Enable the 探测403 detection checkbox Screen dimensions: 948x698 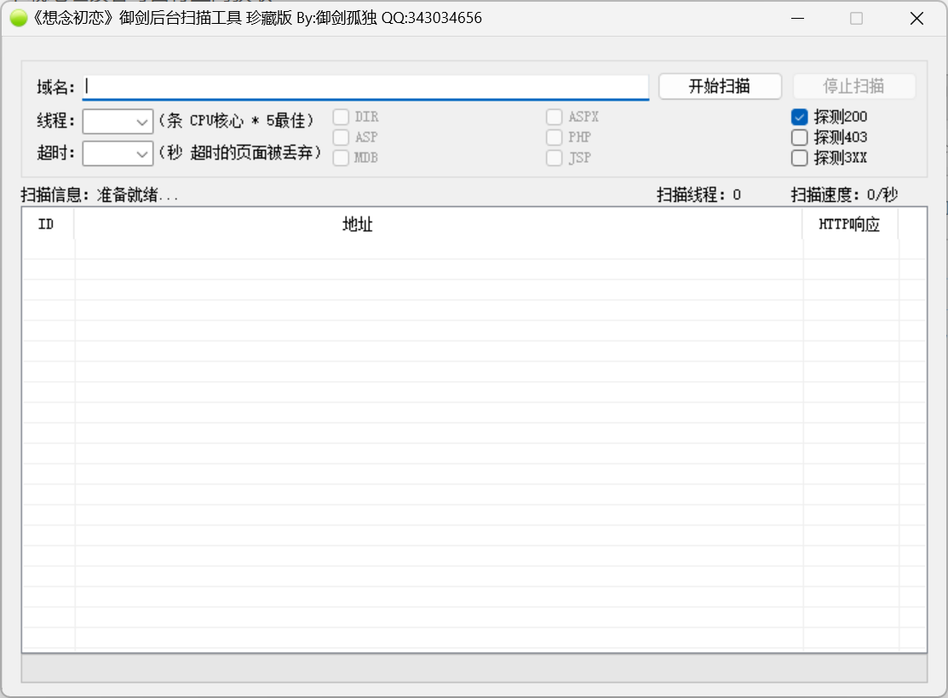click(x=799, y=137)
